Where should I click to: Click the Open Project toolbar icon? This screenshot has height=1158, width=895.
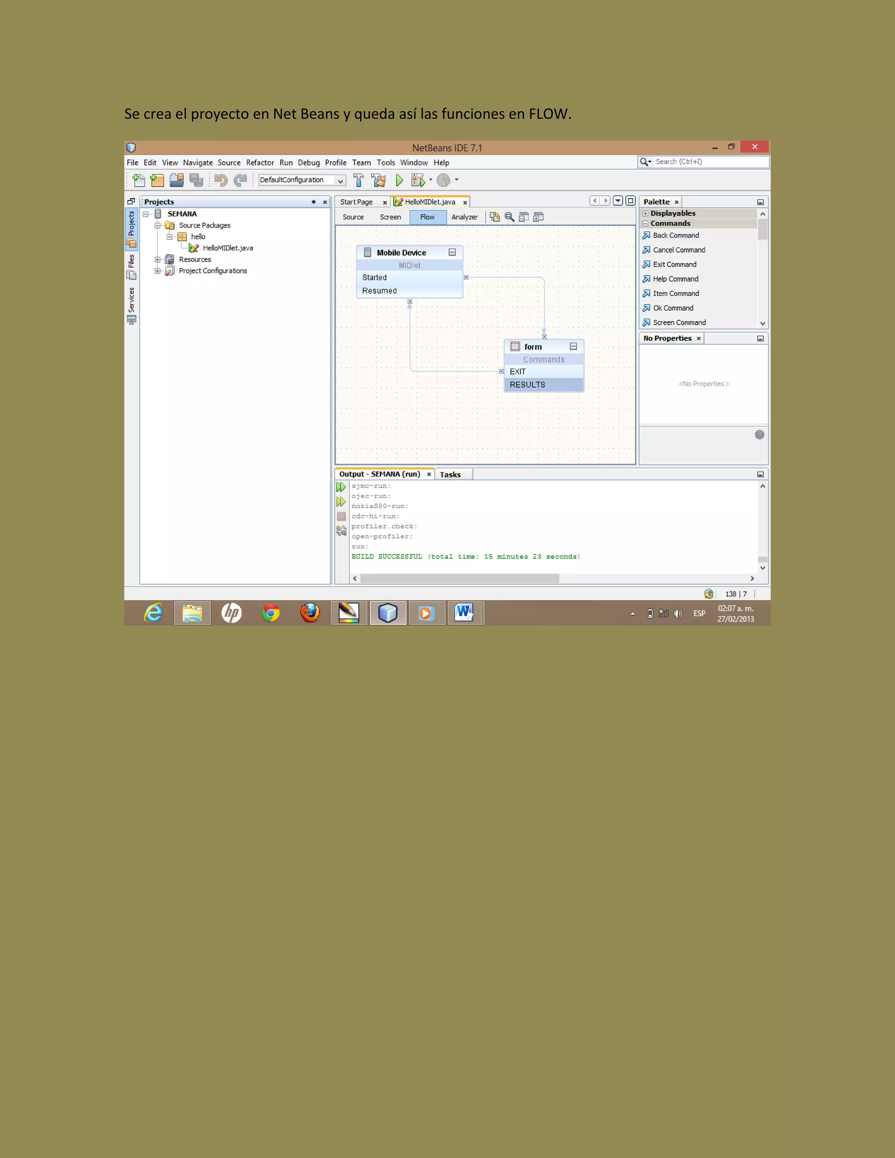(177, 180)
